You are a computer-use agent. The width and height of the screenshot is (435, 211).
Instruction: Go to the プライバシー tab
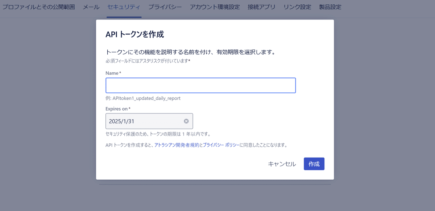click(x=165, y=7)
